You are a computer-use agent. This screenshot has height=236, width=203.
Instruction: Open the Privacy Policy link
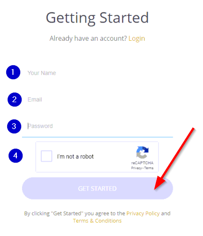tap(143, 213)
